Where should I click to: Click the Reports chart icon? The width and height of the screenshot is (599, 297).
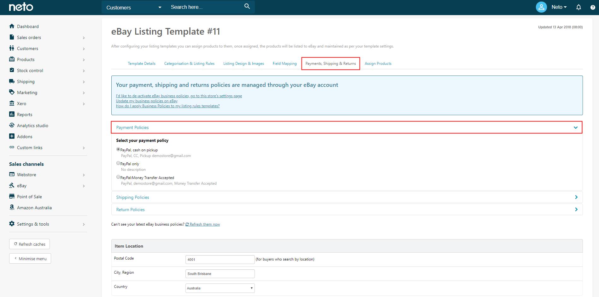(x=12, y=114)
